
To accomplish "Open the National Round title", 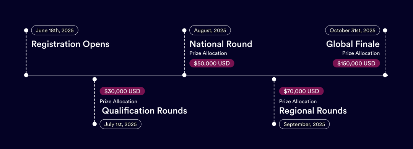I will click(x=221, y=44).
